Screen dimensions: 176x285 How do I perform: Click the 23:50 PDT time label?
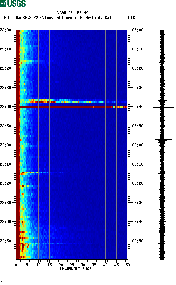pyautogui.click(x=5, y=241)
